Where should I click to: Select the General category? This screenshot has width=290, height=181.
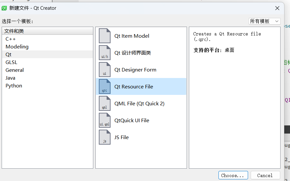[15, 70]
